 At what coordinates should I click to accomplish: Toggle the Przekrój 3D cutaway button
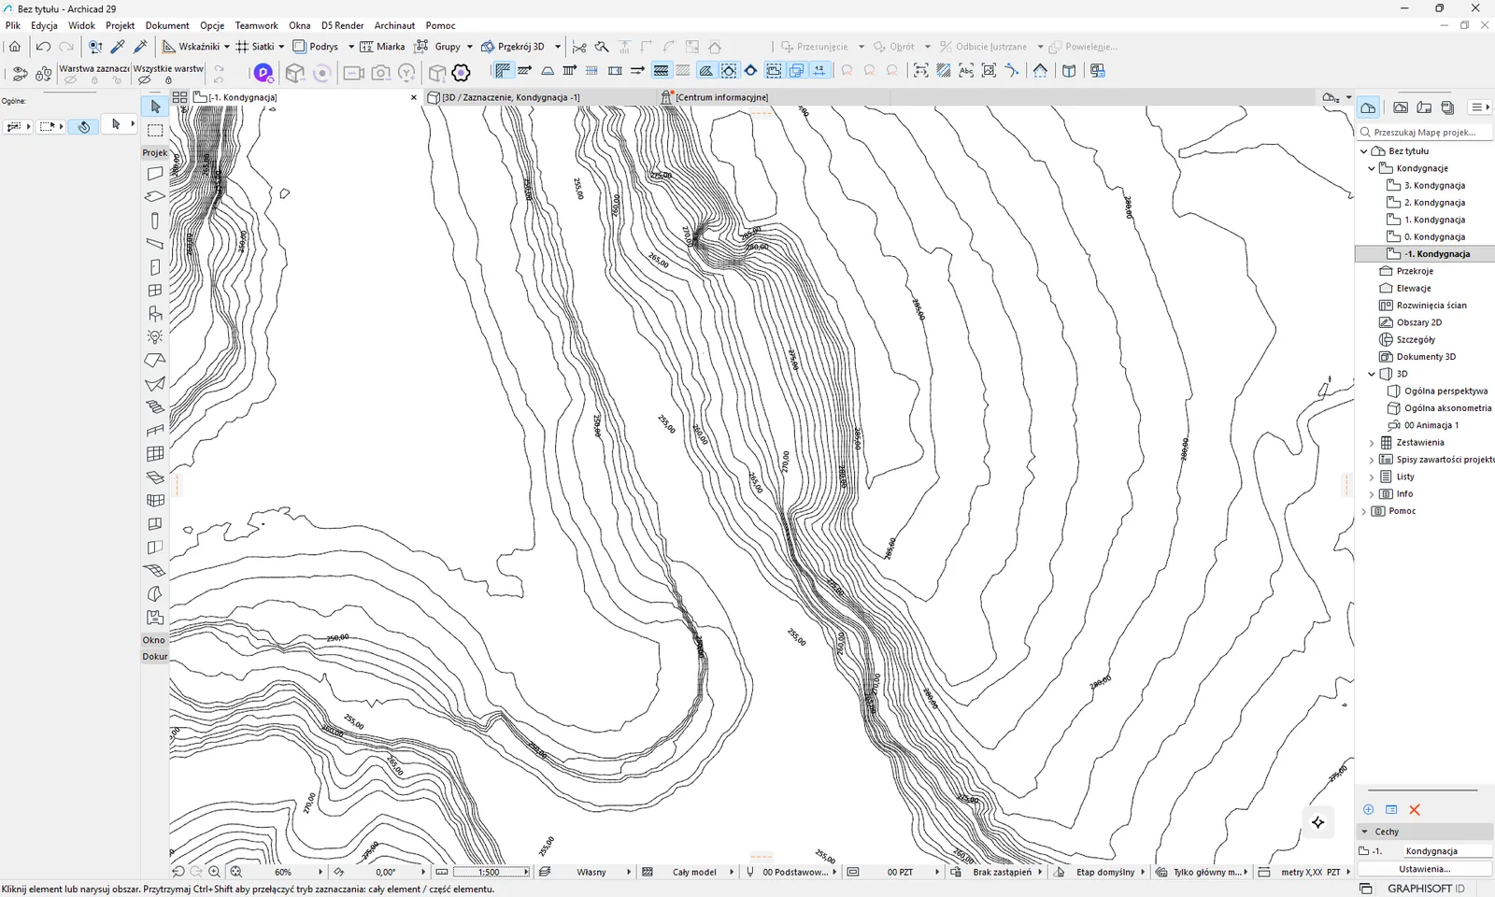tap(513, 46)
